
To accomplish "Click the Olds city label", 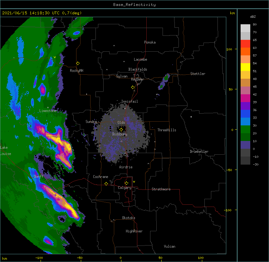I will pyautogui.click(x=121, y=123).
